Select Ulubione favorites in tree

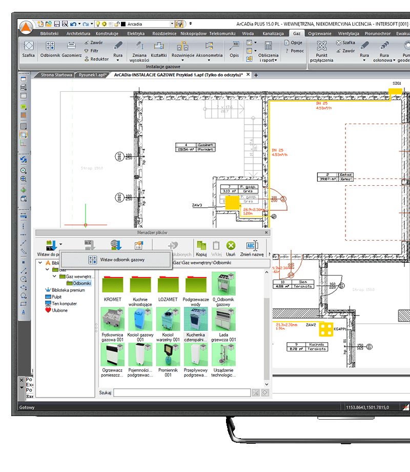pos(56,310)
